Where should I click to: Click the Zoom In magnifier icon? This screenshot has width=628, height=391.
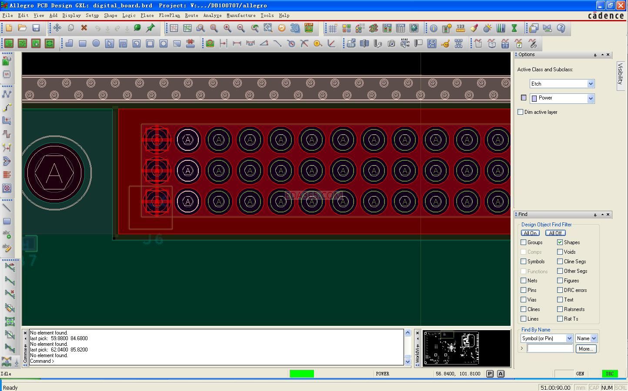(x=227, y=28)
